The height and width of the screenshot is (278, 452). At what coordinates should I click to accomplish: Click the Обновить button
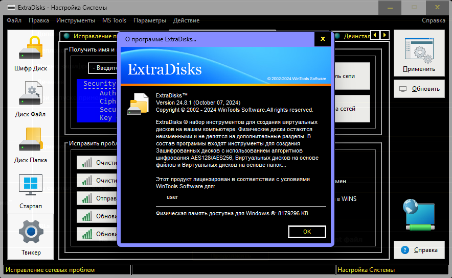(419, 89)
